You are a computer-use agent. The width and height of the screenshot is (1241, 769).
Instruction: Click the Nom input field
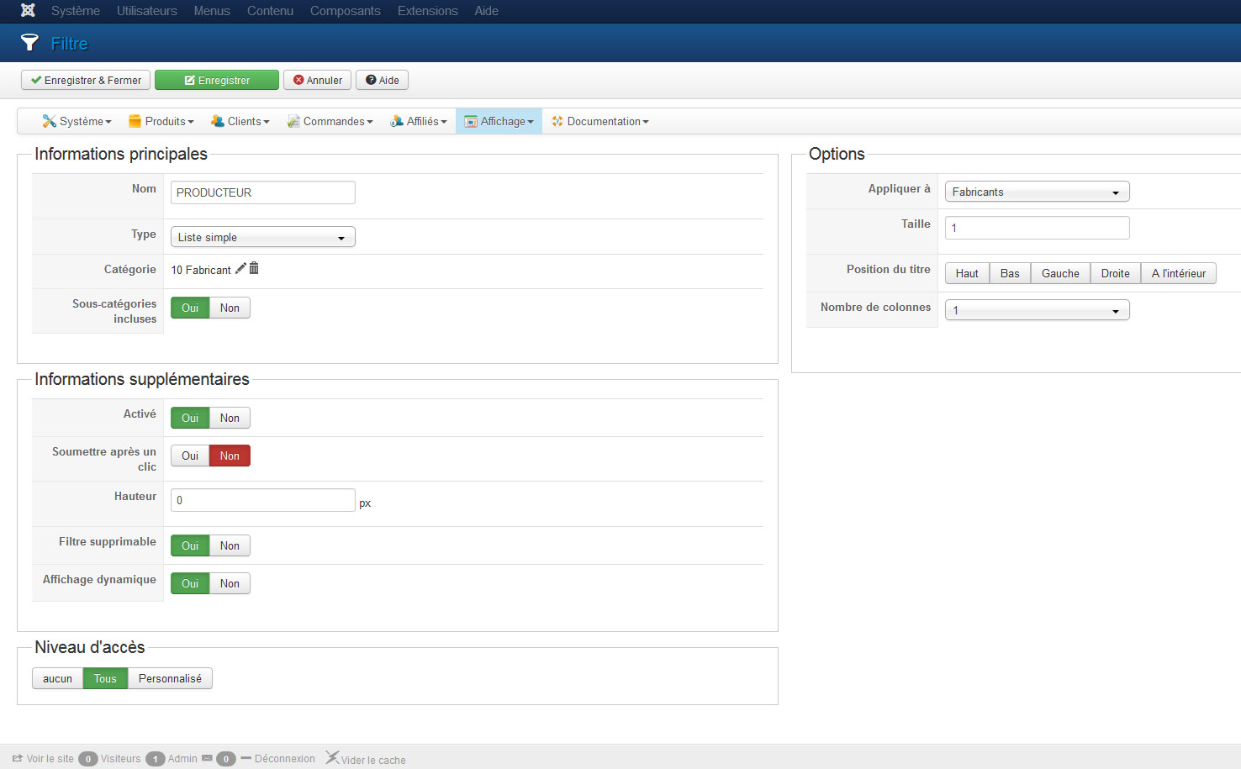262,192
